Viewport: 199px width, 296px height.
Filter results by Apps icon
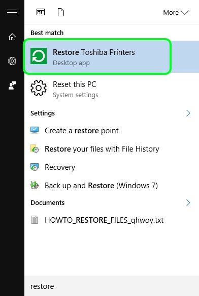[41, 12]
